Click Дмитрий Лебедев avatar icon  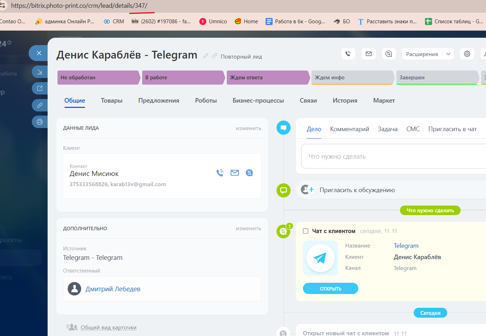click(x=74, y=289)
